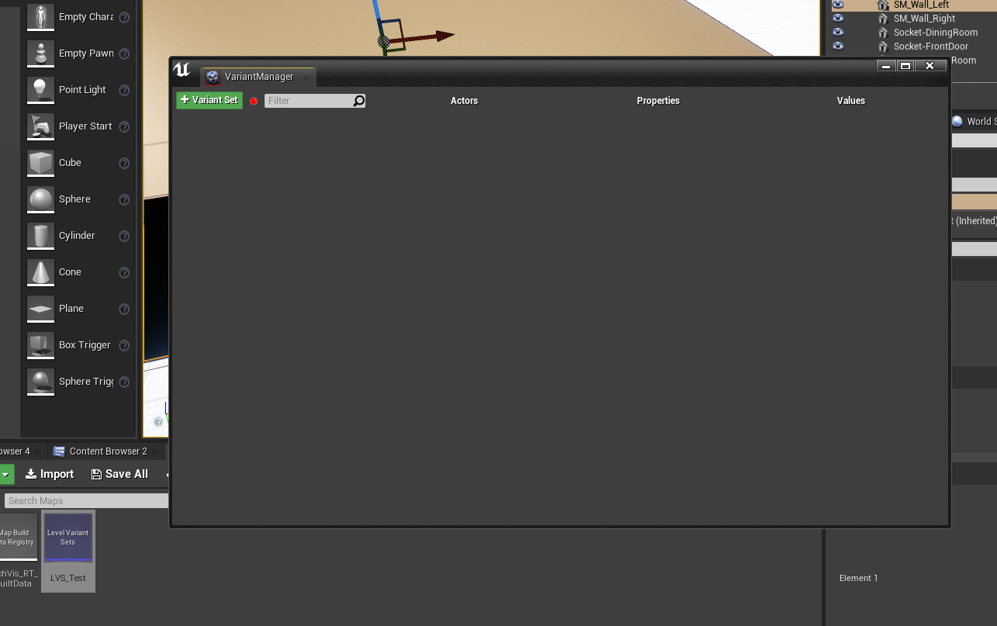The image size is (997, 626).
Task: Open help for Empty Pawn
Action: click(x=124, y=54)
